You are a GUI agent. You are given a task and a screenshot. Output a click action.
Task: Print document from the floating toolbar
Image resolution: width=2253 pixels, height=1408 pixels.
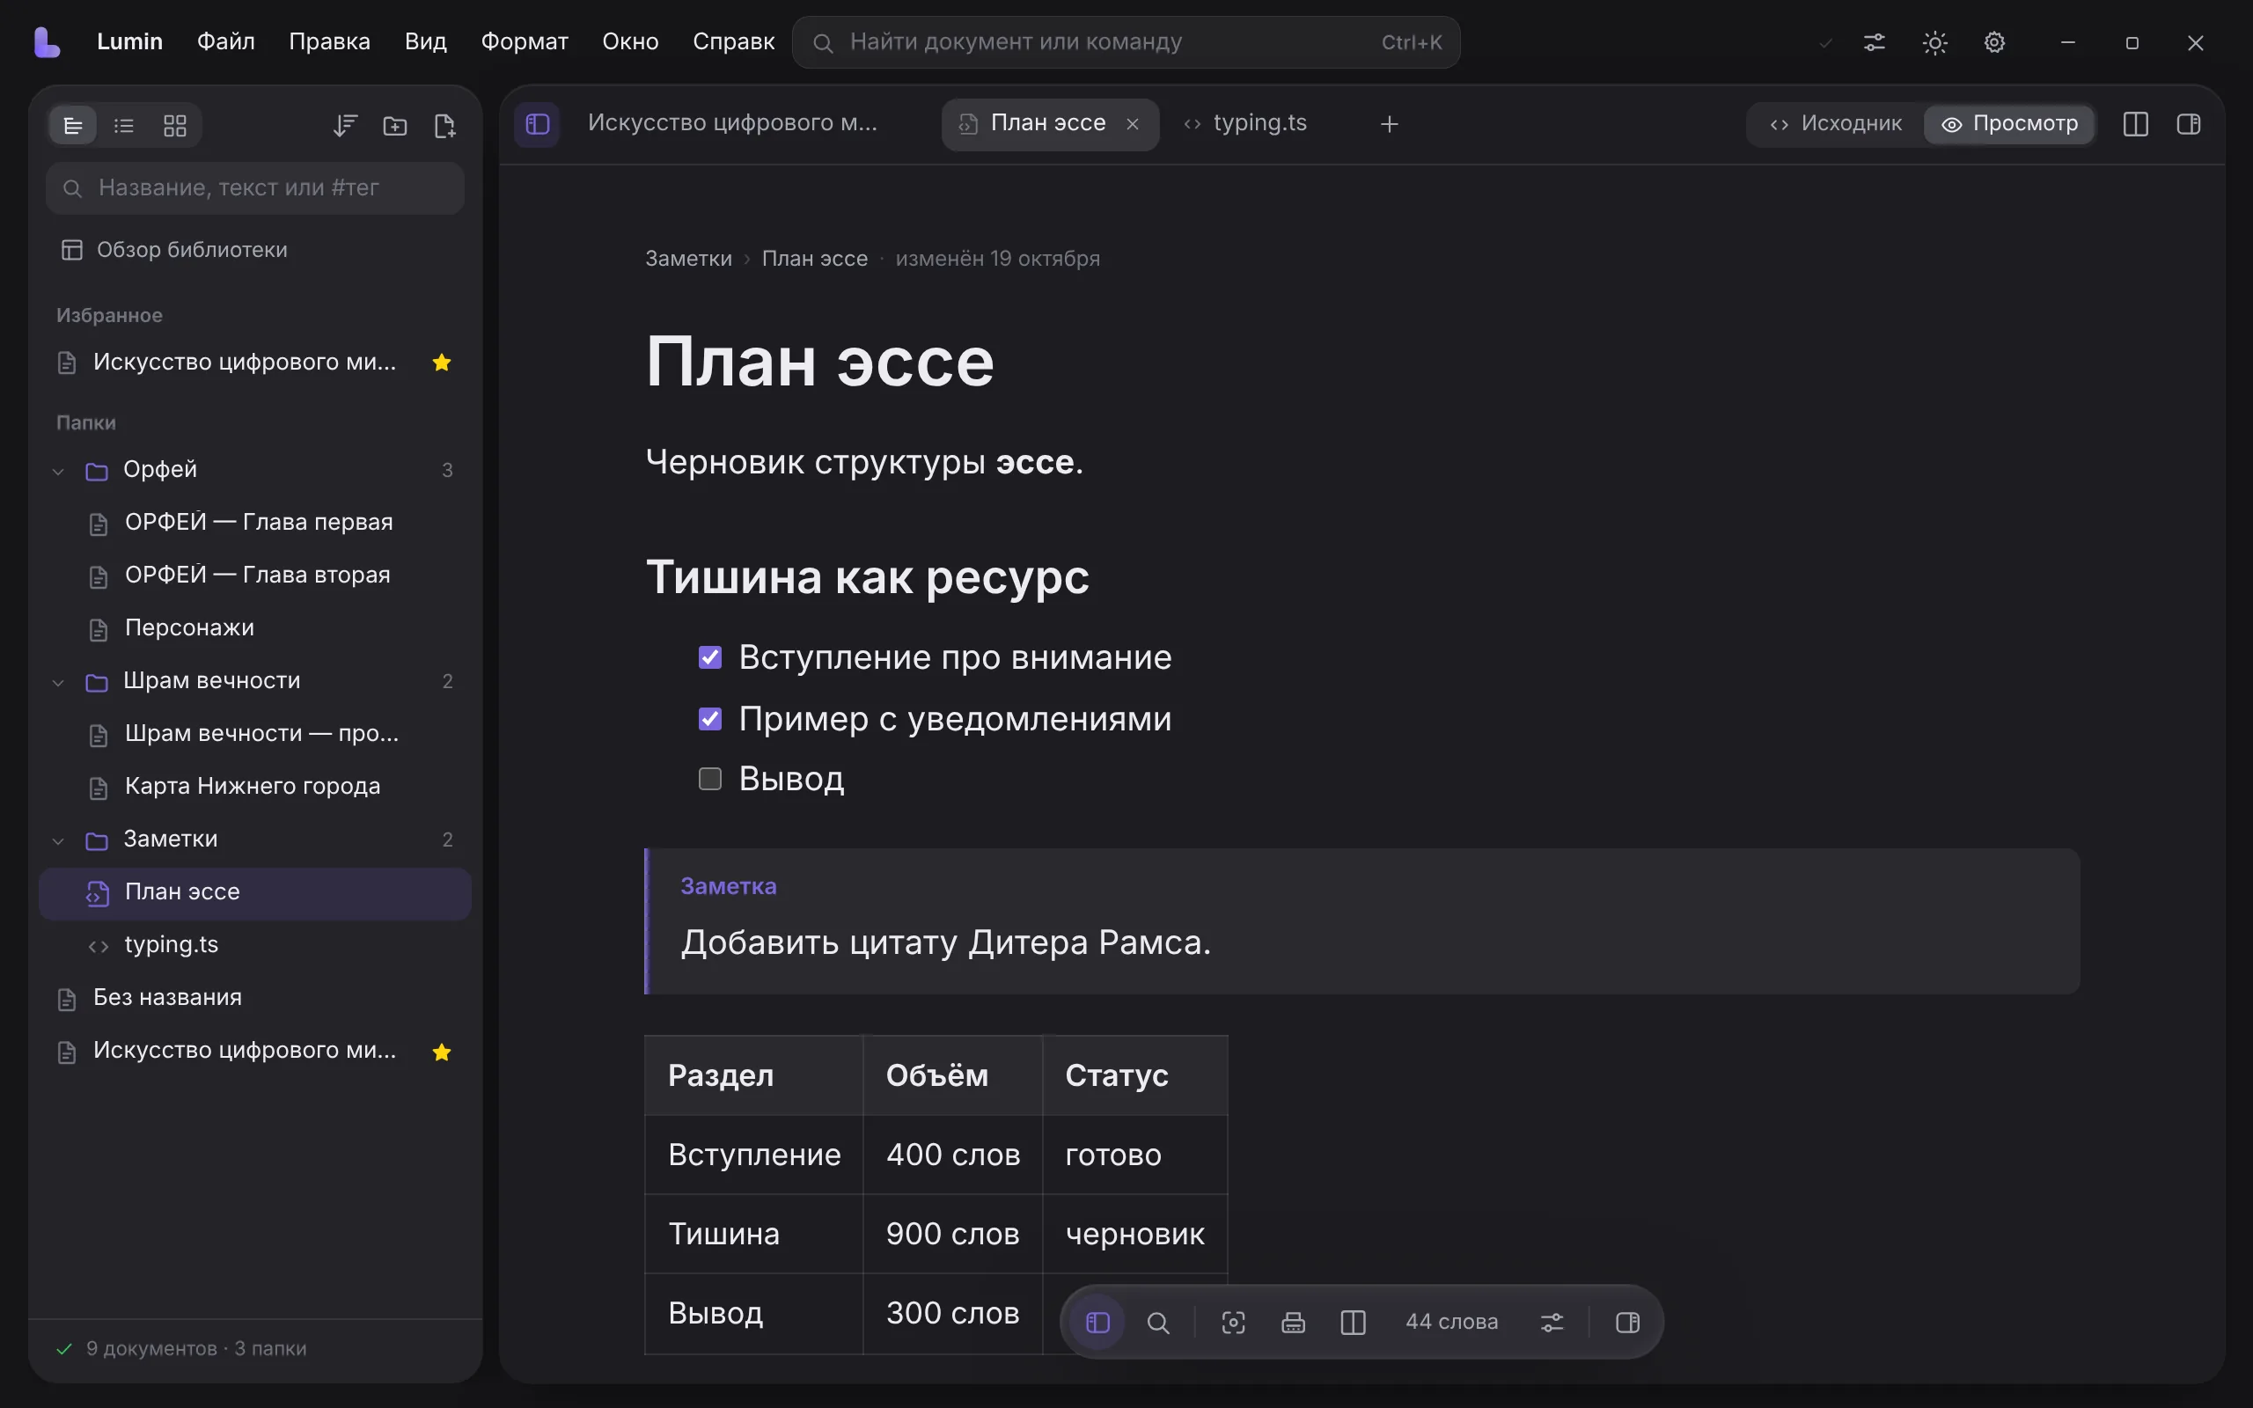coord(1293,1323)
